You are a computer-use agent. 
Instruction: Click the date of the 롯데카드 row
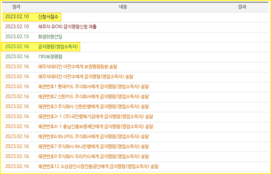coord(17,87)
